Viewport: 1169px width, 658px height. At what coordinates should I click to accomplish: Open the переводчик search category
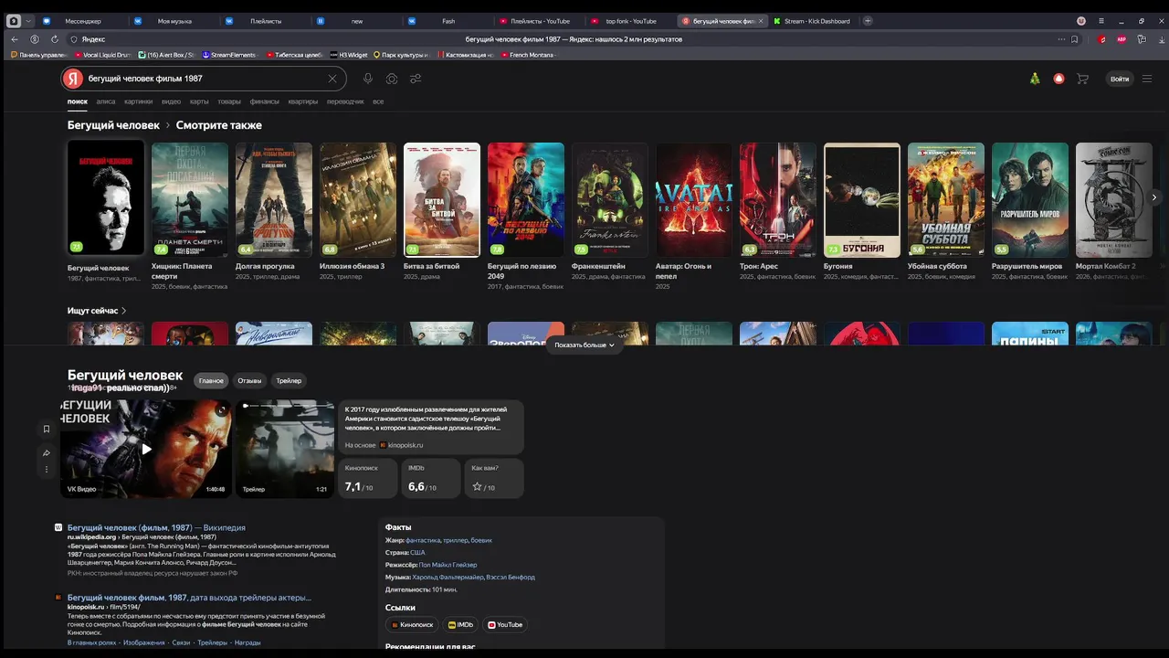click(x=345, y=101)
